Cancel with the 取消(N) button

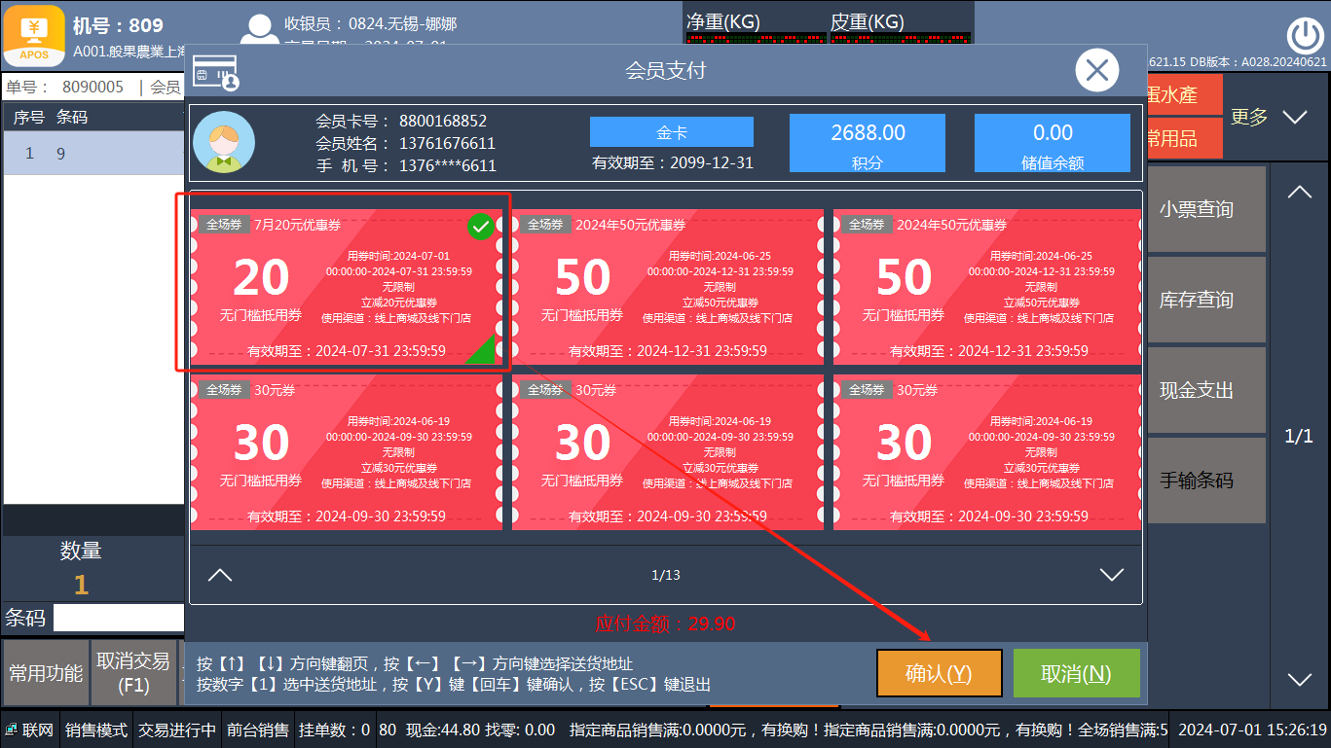(1076, 673)
